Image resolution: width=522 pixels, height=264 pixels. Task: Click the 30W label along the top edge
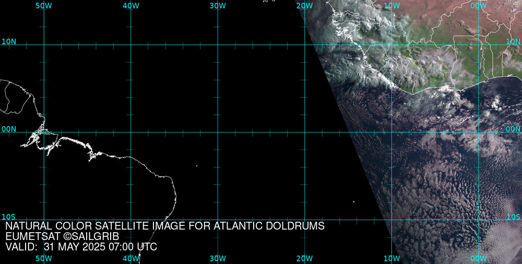[x=218, y=6]
